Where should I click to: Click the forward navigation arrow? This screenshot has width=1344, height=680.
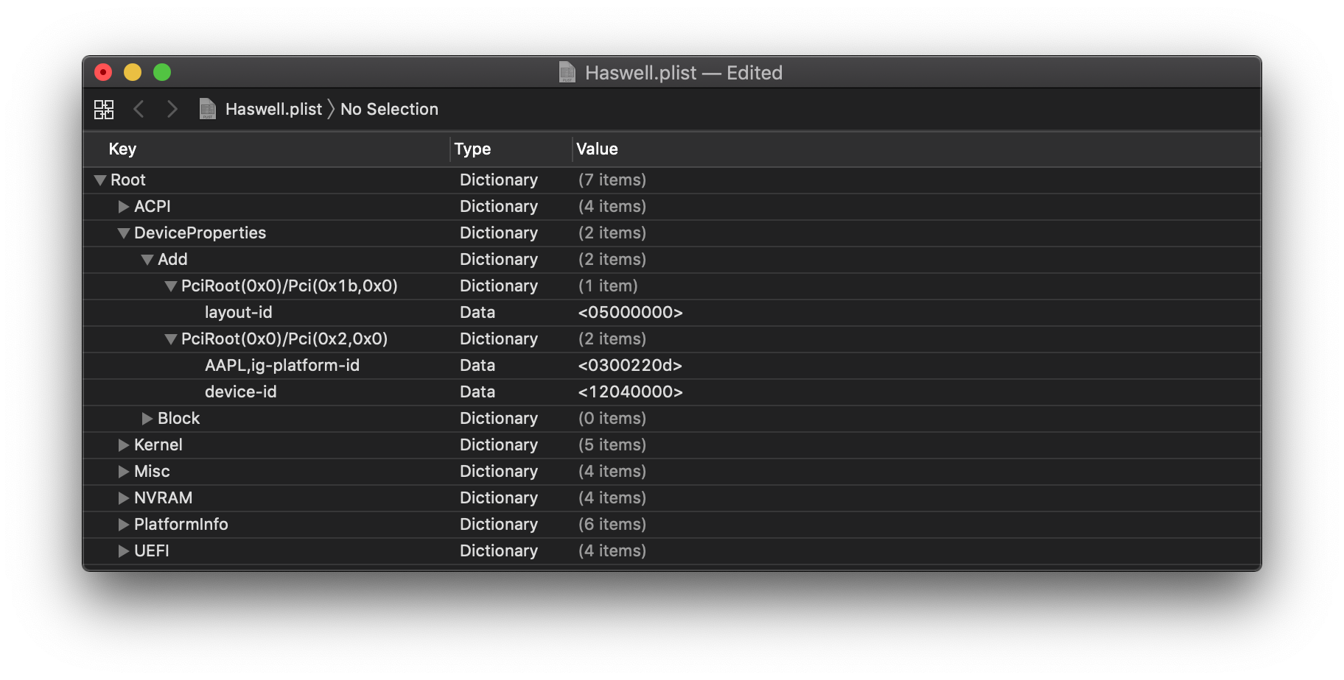point(172,109)
